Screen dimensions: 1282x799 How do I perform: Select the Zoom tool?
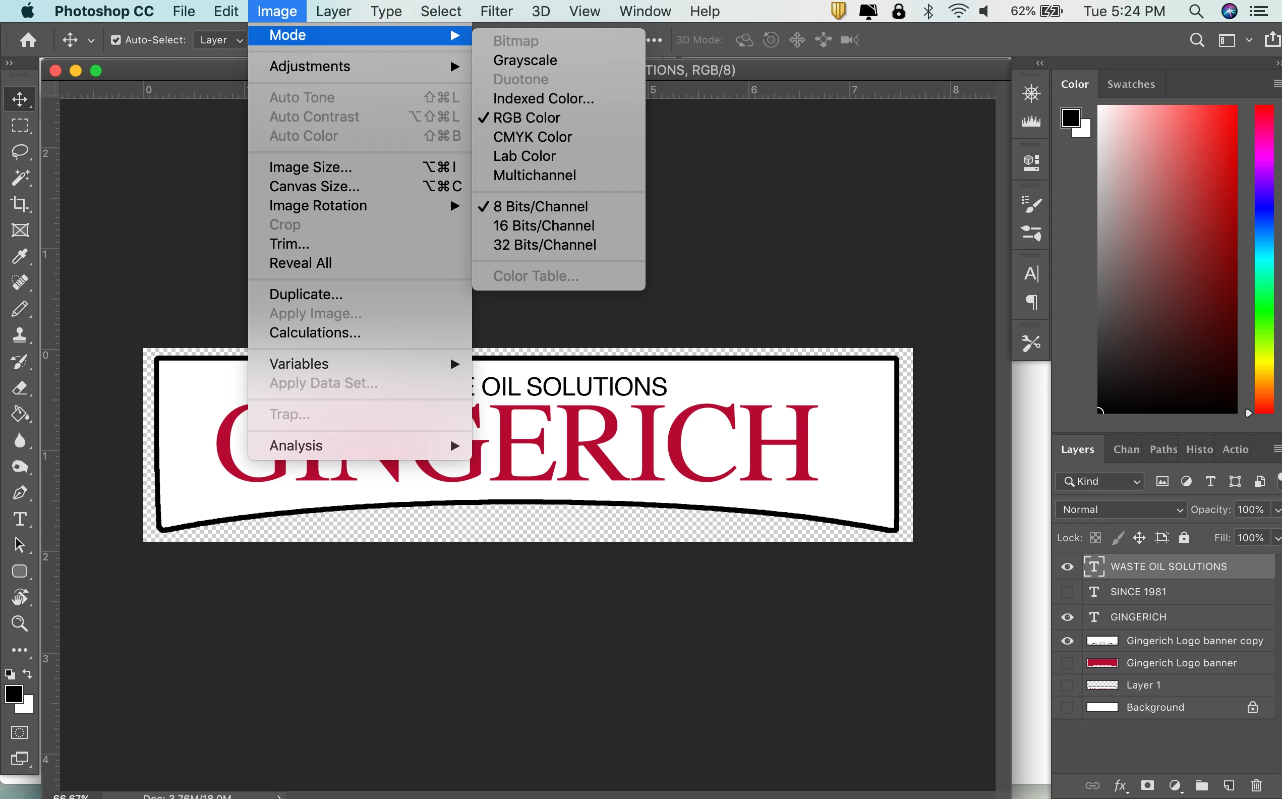point(20,623)
